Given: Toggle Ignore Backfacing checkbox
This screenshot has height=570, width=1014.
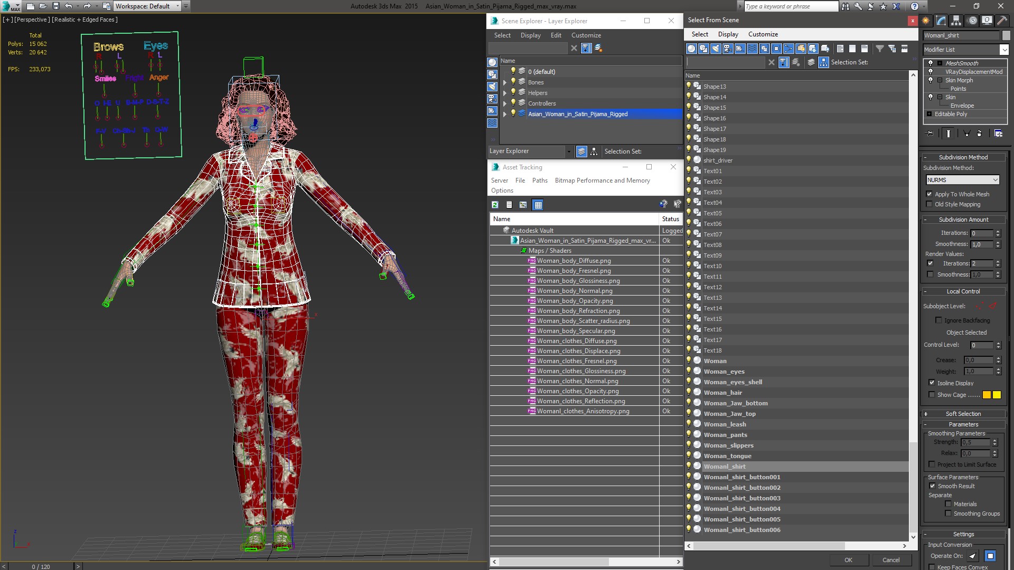Looking at the screenshot, I should click(x=938, y=320).
